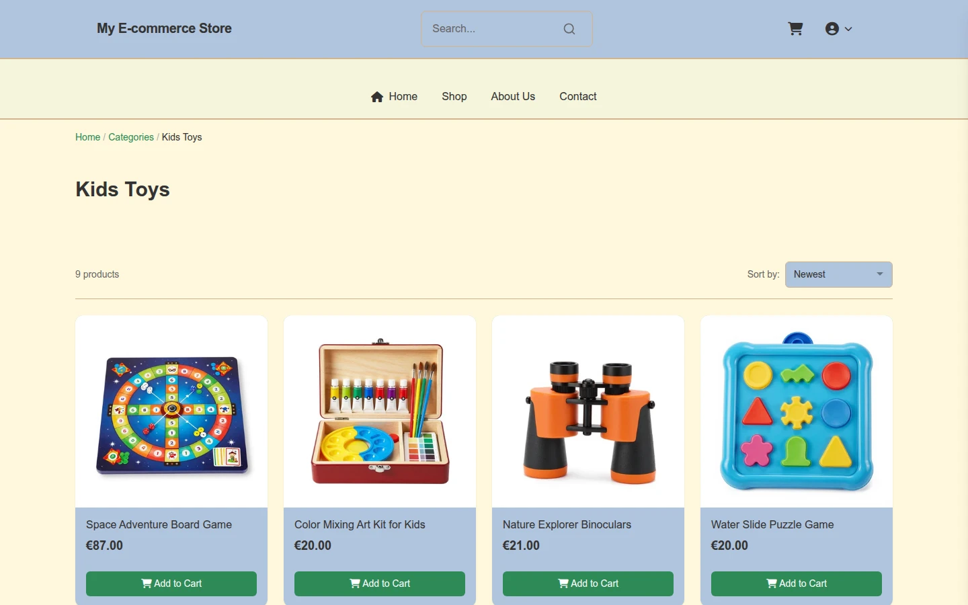This screenshot has width=968, height=605.
Task: Open the shopping cart icon in header
Action: point(795,29)
